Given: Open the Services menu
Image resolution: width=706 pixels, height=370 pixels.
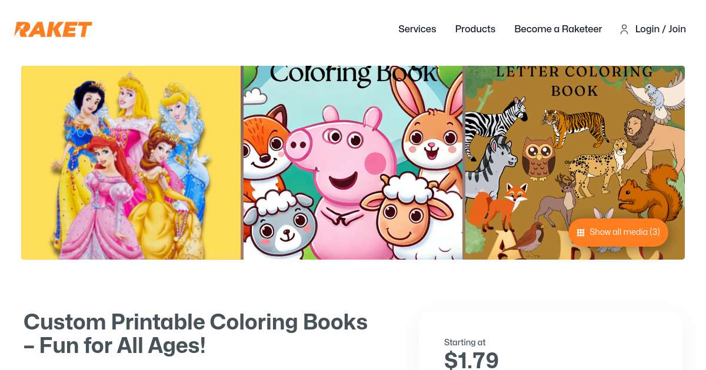Looking at the screenshot, I should pyautogui.click(x=417, y=29).
